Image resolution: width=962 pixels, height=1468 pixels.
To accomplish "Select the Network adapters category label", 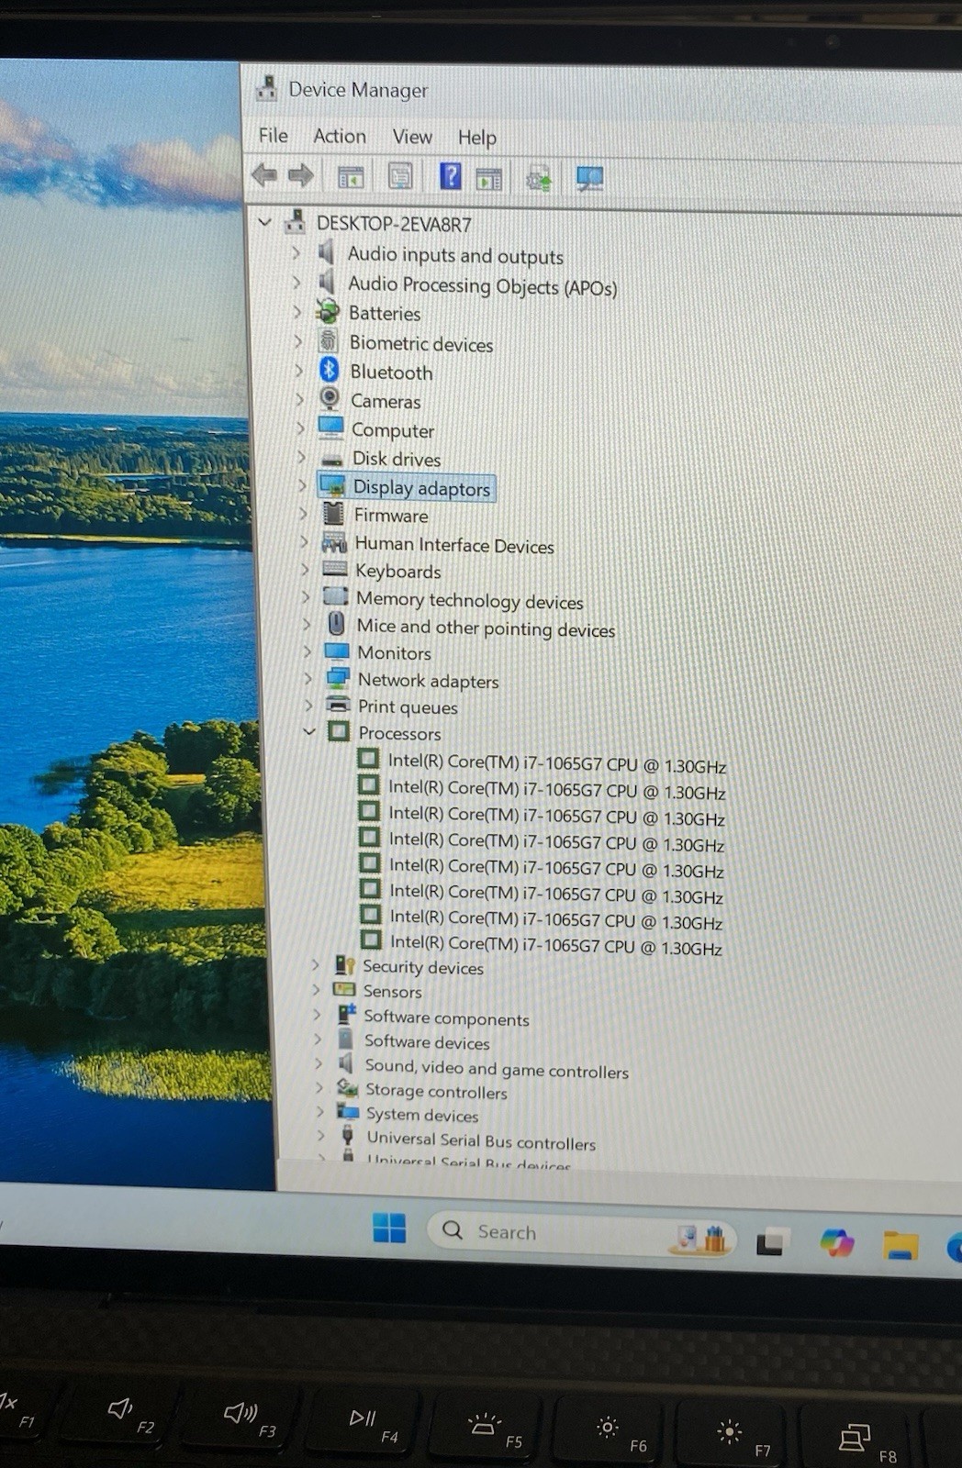I will [x=428, y=680].
